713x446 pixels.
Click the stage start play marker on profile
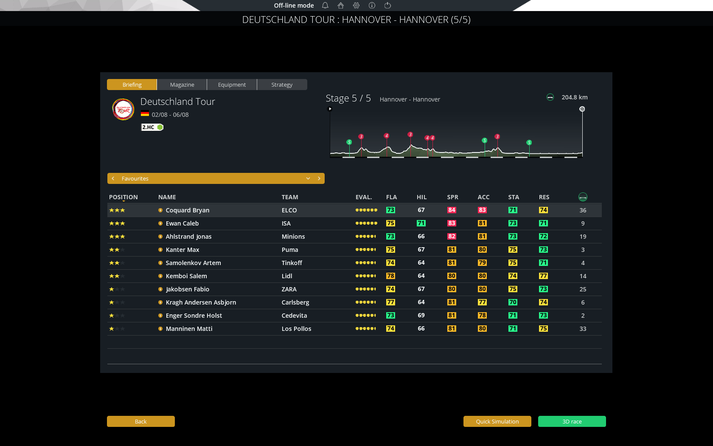[330, 109]
